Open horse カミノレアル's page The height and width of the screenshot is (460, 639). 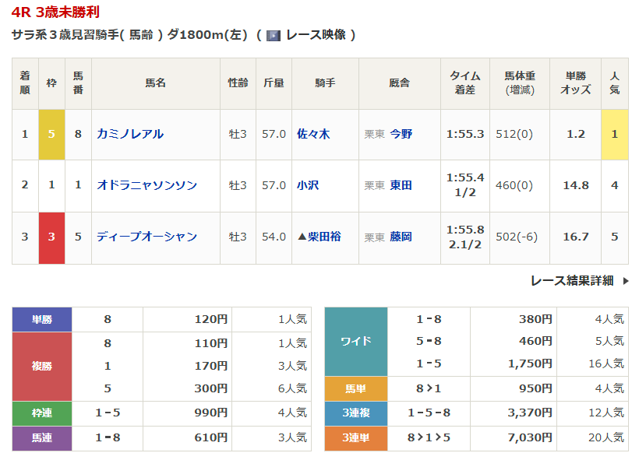130,134
